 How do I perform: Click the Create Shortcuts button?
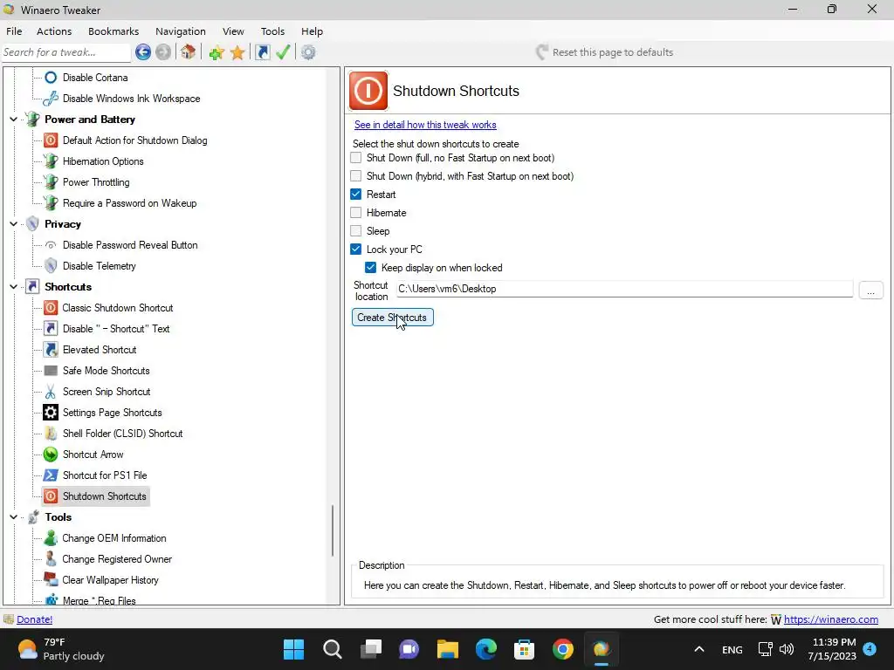tap(392, 318)
